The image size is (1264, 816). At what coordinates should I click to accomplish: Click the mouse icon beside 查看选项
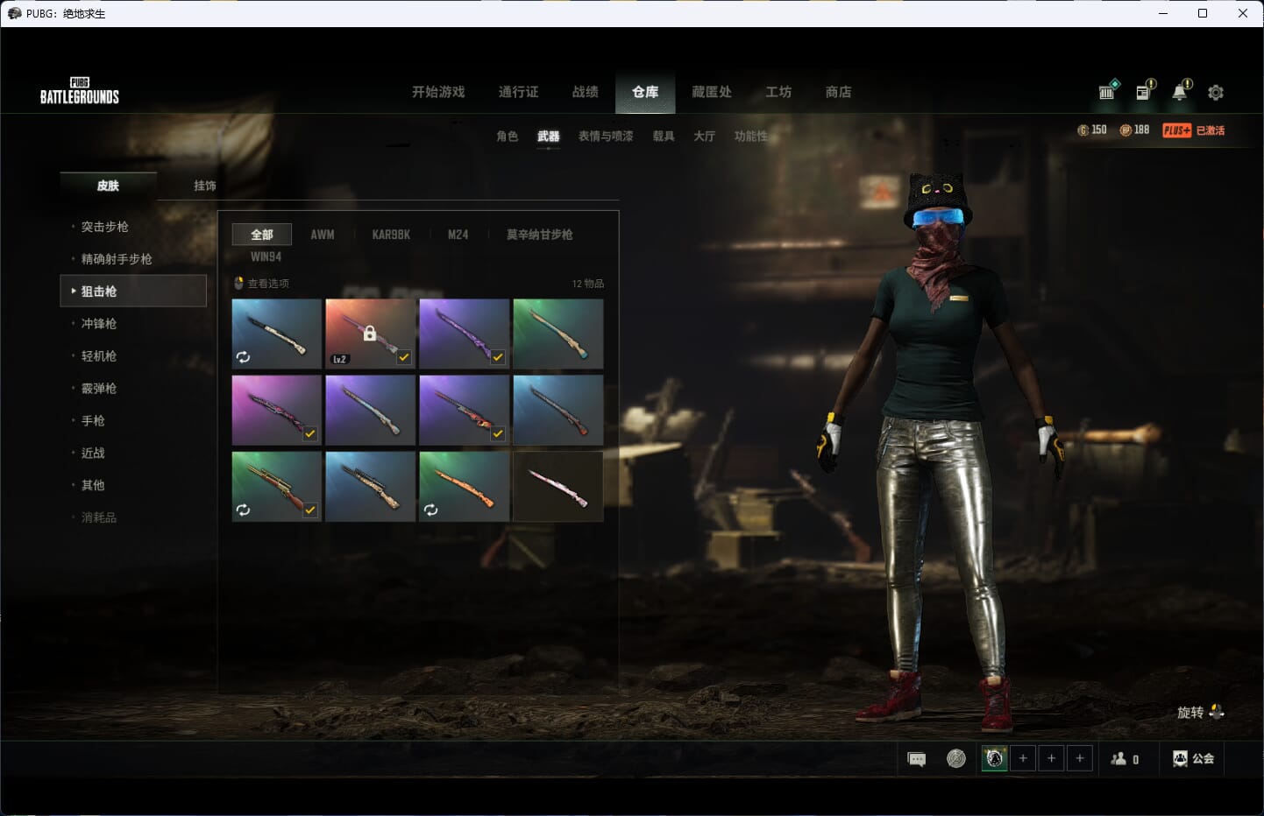(x=238, y=283)
